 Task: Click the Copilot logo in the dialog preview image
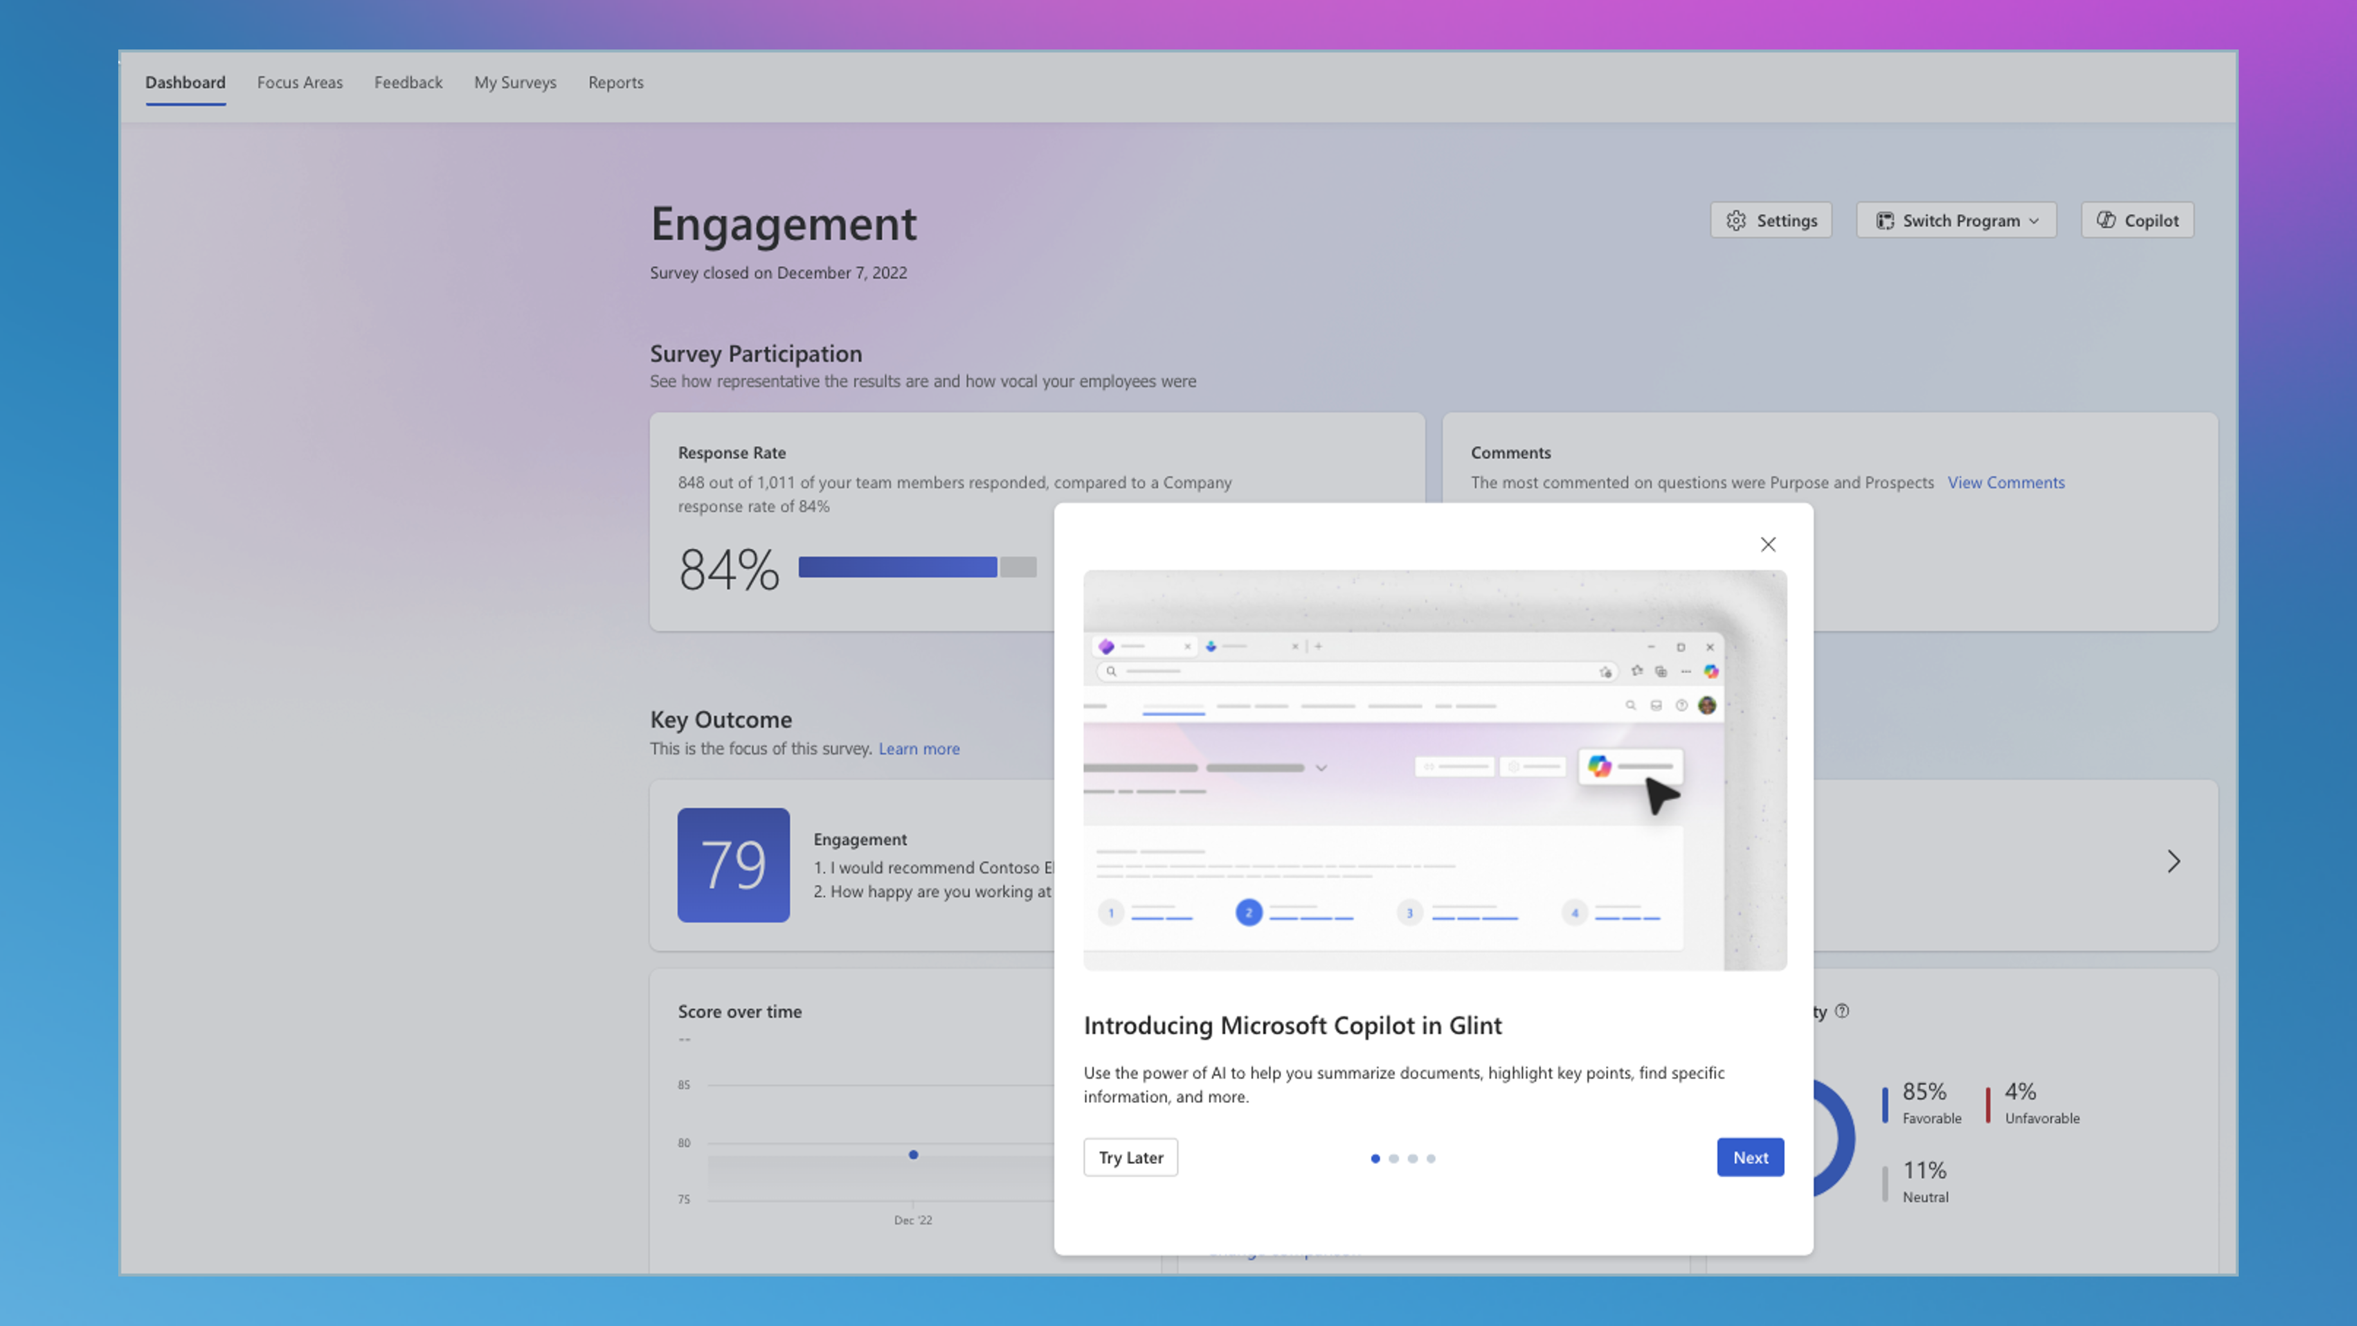point(1600,766)
